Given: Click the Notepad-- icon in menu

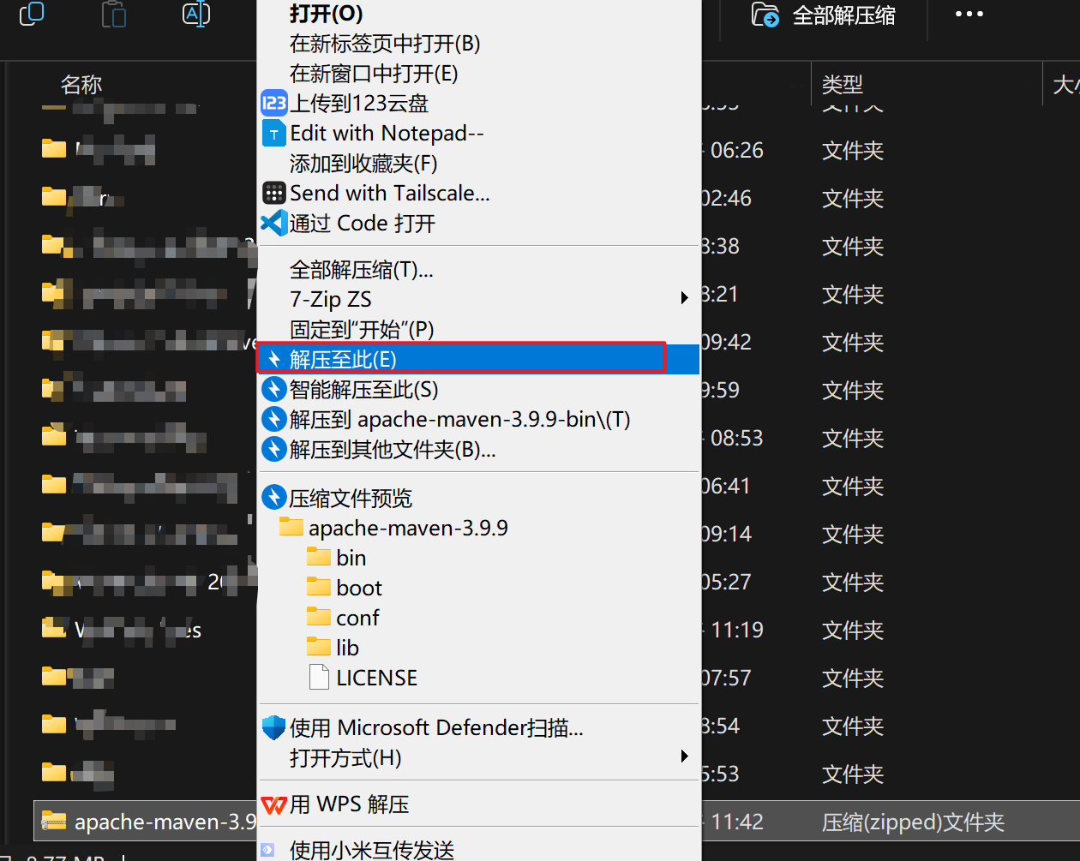Looking at the screenshot, I should 273,134.
